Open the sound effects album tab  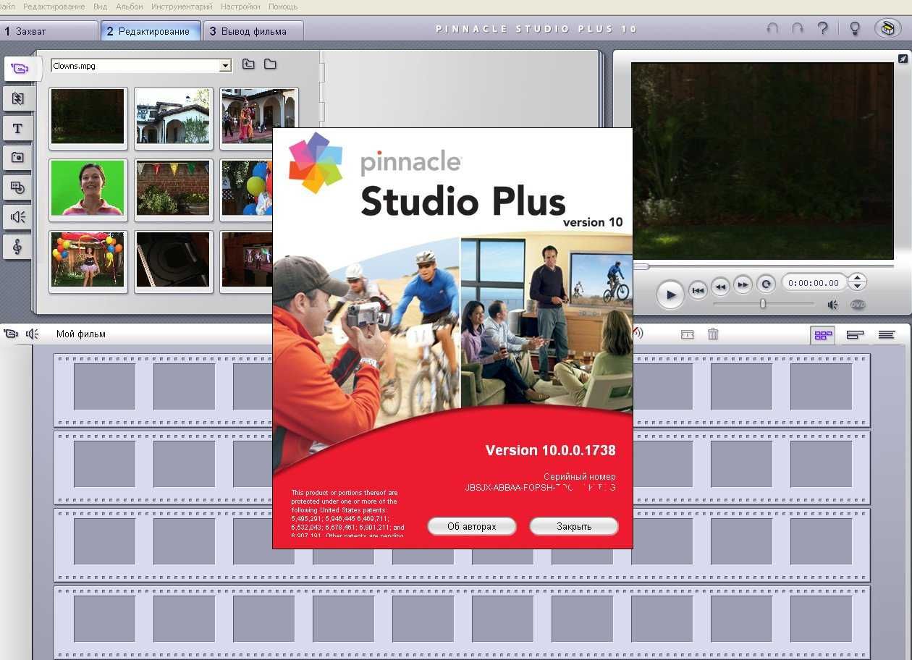coord(18,217)
